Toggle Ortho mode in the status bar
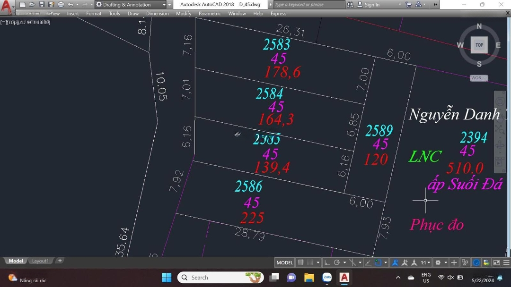Image resolution: width=511 pixels, height=287 pixels. [x=327, y=262]
